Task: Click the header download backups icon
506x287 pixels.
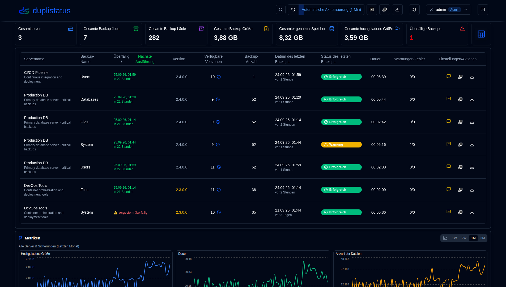Action: pyautogui.click(x=397, y=10)
